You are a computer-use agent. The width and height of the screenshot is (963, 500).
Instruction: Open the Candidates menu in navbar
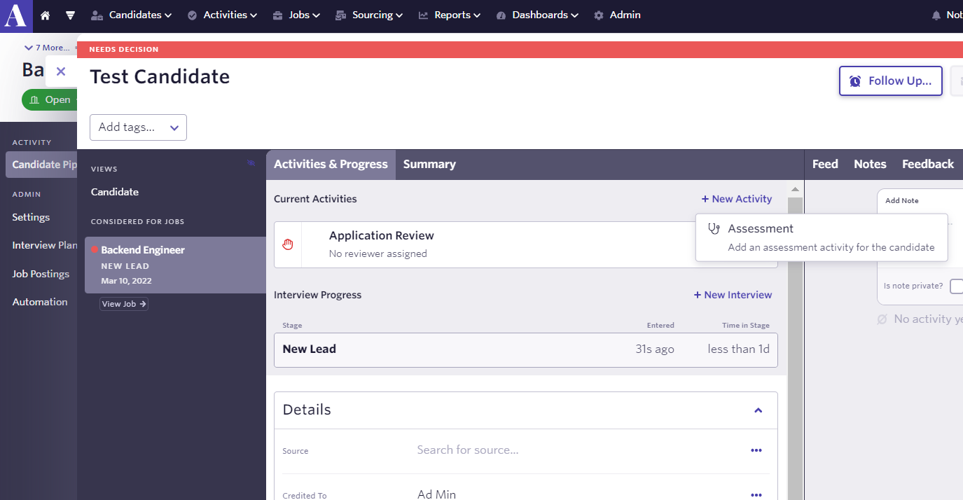132,15
